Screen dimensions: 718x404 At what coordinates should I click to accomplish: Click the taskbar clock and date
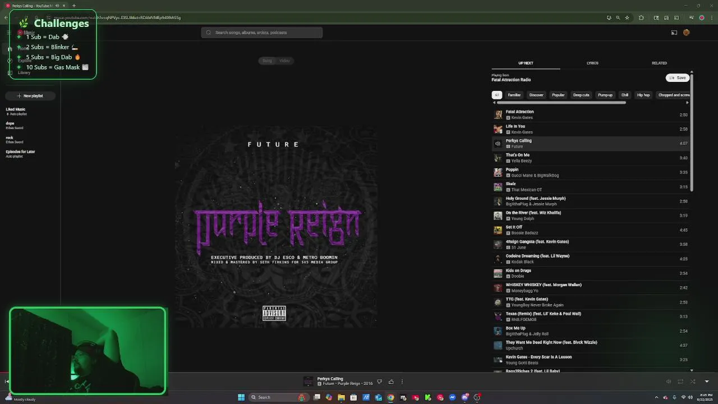coord(705,397)
